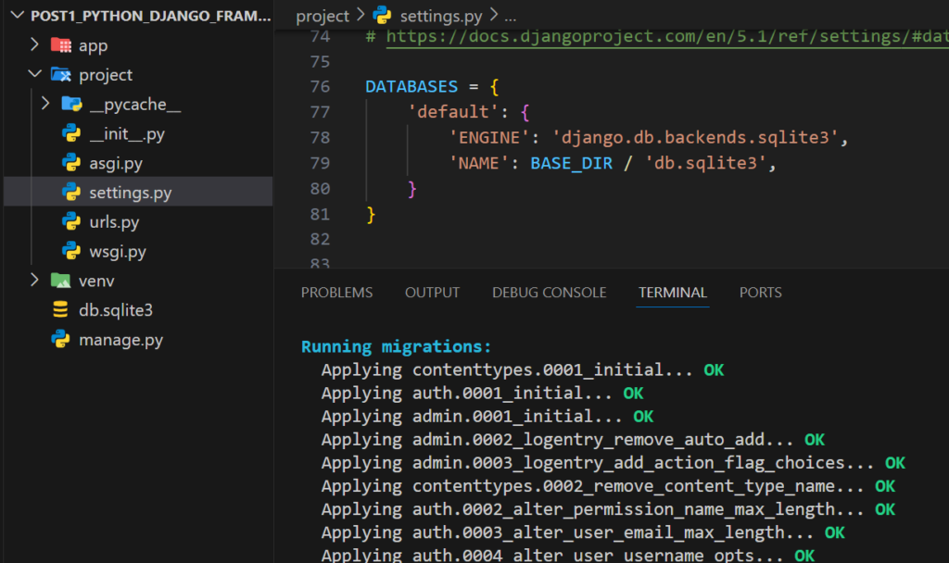The image size is (949, 563).
Task: Click the Python icon beside manage.py
Action: pyautogui.click(x=60, y=339)
